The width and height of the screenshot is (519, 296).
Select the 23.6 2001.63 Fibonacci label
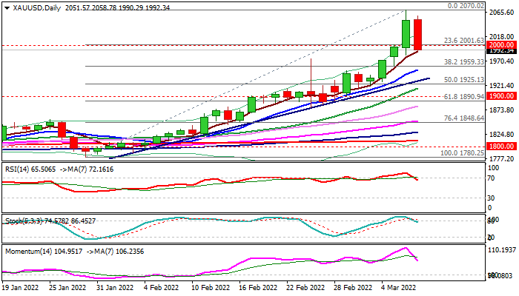click(x=464, y=40)
